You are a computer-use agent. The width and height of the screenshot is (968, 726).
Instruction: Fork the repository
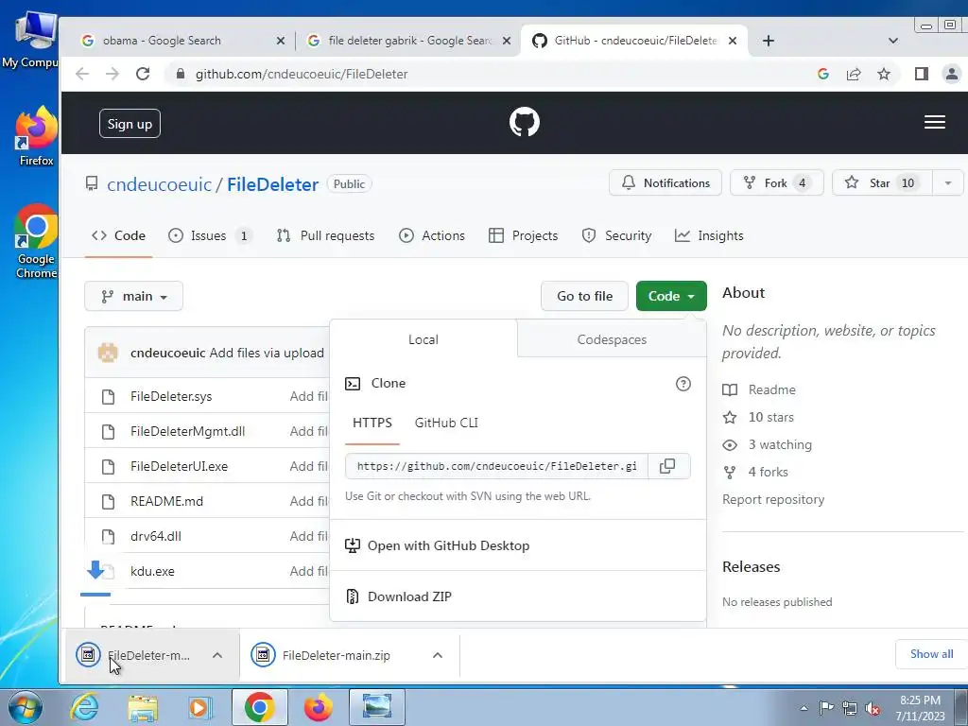click(777, 182)
